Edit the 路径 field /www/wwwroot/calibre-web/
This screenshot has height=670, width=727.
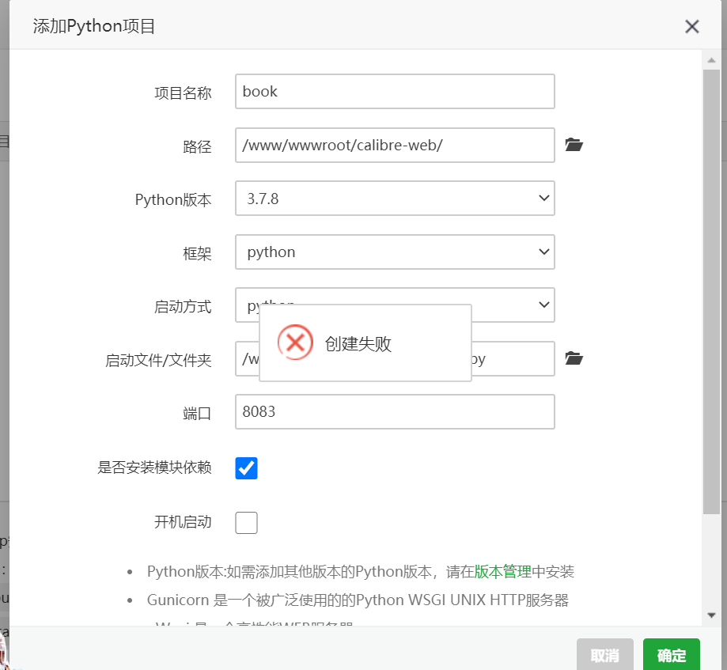[395, 145]
